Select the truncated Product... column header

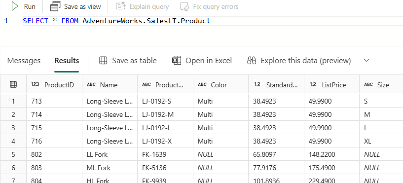click(165, 84)
